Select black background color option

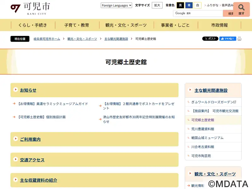[x=180, y=5]
